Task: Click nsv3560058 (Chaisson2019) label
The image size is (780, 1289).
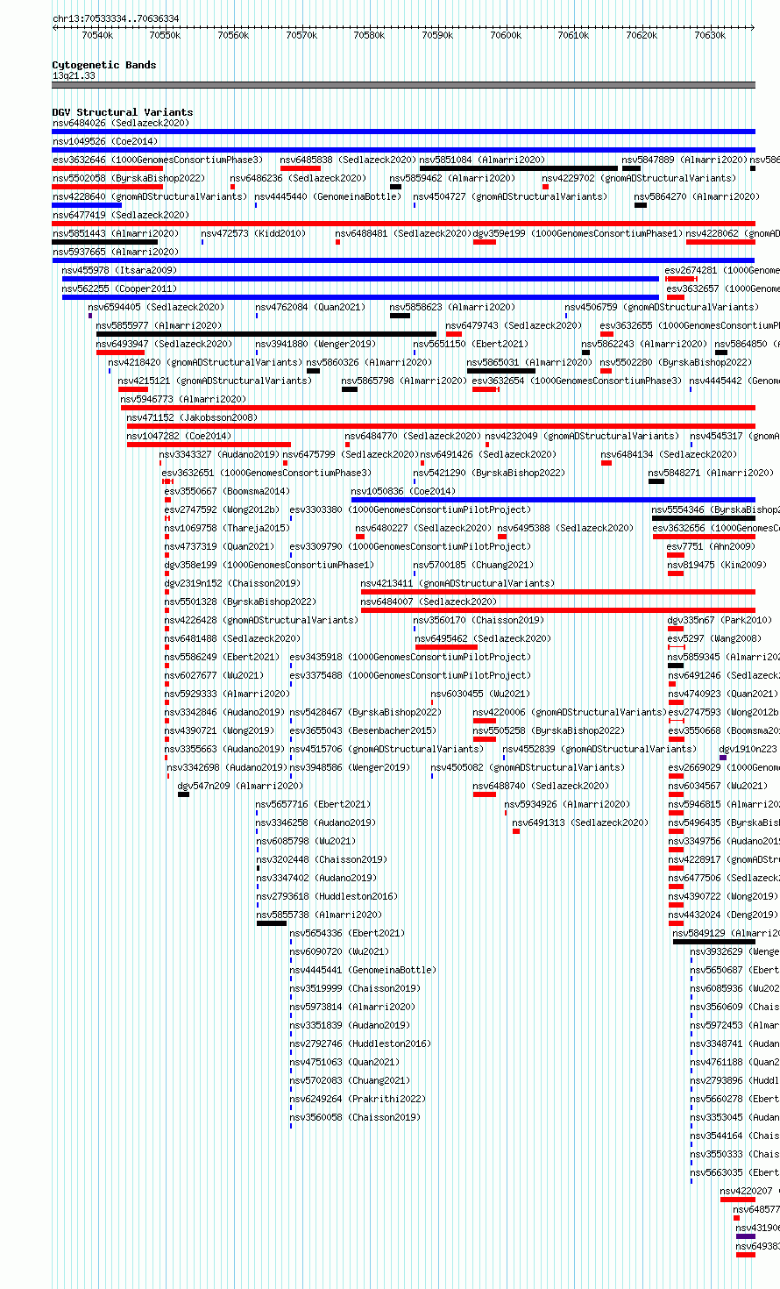Action: coord(355,1117)
